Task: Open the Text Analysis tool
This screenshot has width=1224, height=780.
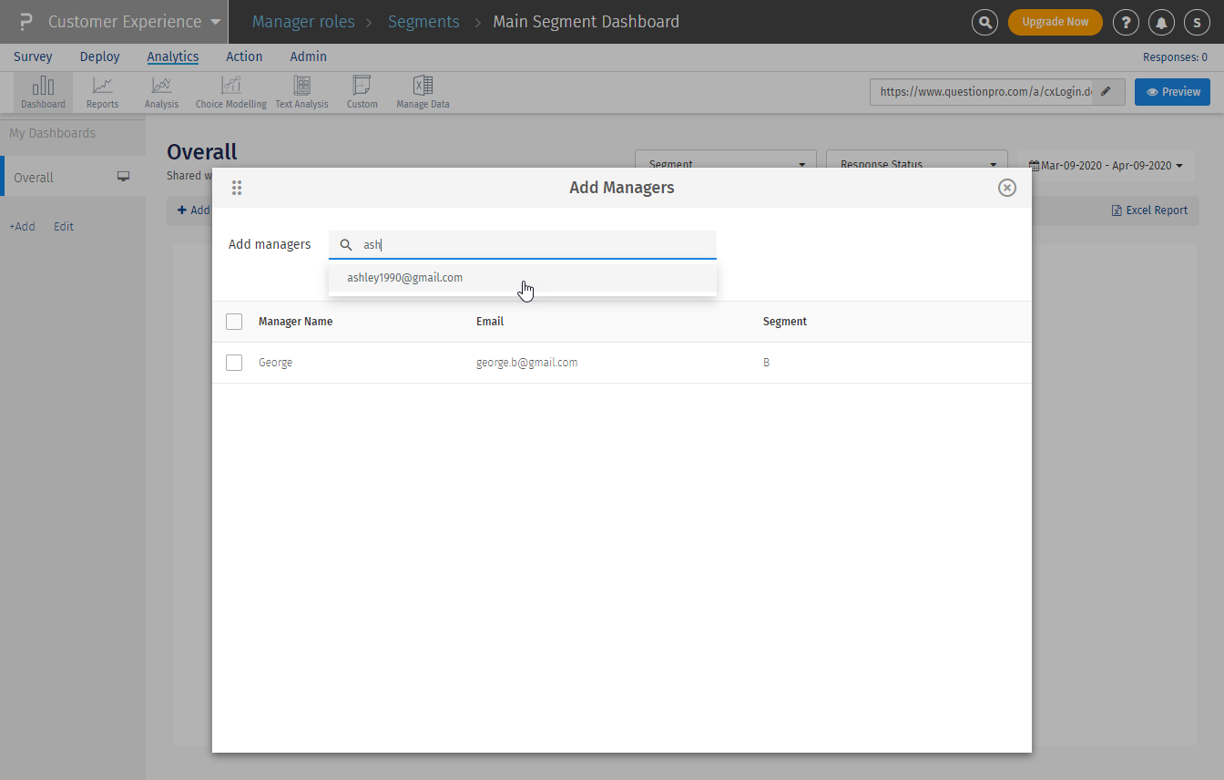Action: (x=301, y=93)
